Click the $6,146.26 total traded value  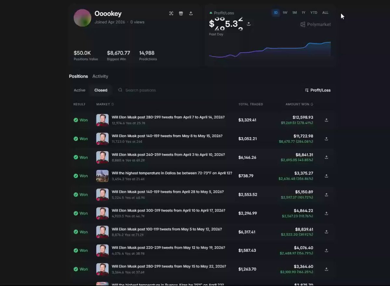pos(247,157)
